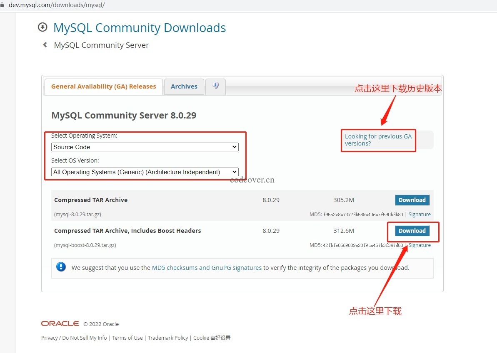Viewport: 497px width, 353px height.
Task: Click the dev.mysql.com URL in address bar
Action: 57,5
